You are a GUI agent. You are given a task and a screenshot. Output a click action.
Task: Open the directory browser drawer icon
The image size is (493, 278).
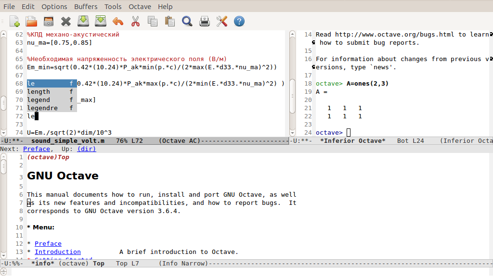49,21
